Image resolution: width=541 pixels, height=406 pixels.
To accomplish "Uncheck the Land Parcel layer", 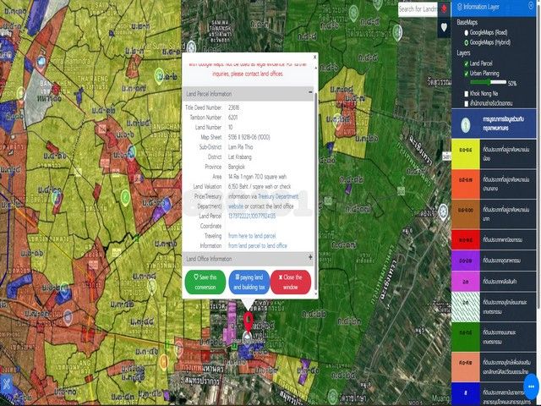I will coord(464,63).
